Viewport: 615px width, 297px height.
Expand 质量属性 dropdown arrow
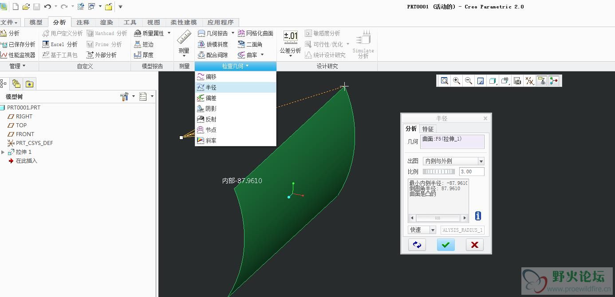pyautogui.click(x=169, y=33)
